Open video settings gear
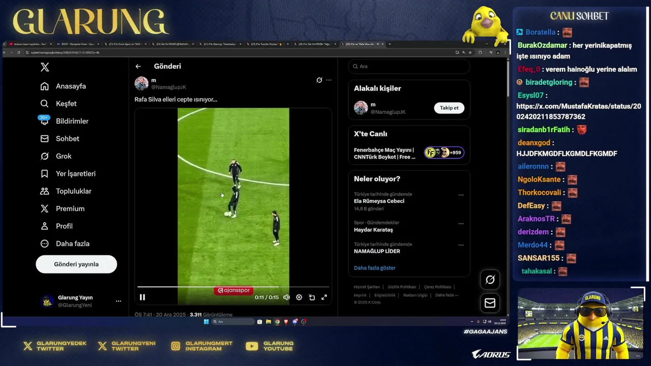Image resolution: width=651 pixels, height=366 pixels. tap(299, 297)
